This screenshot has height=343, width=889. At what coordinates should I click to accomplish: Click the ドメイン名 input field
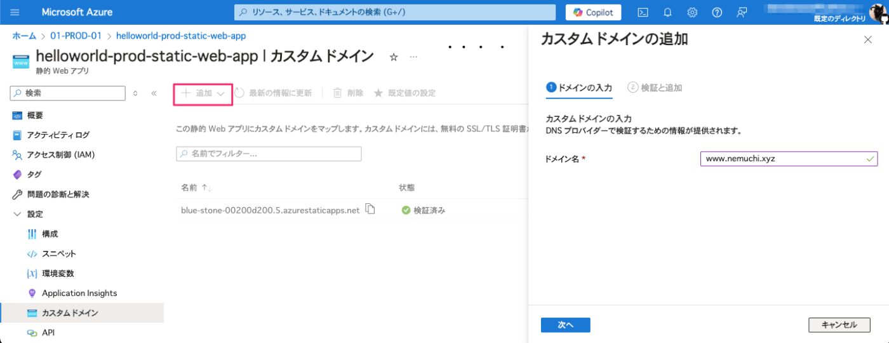pyautogui.click(x=789, y=159)
